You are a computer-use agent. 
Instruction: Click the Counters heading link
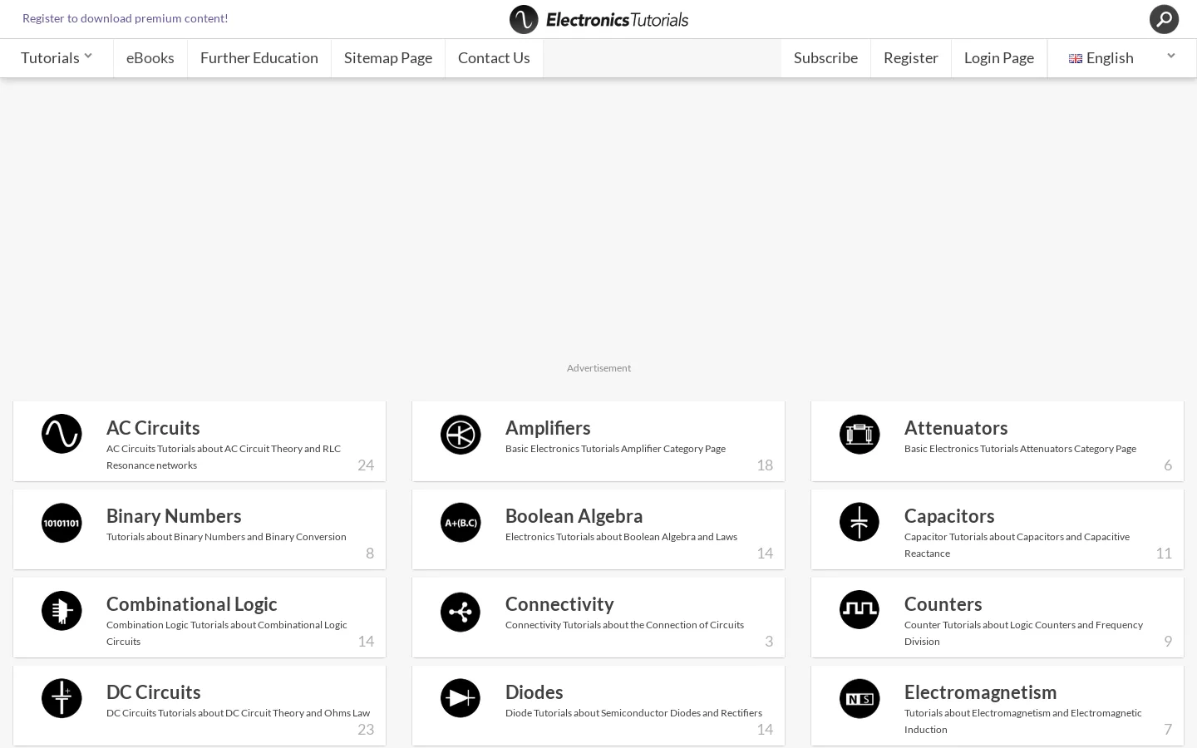[x=943, y=604]
